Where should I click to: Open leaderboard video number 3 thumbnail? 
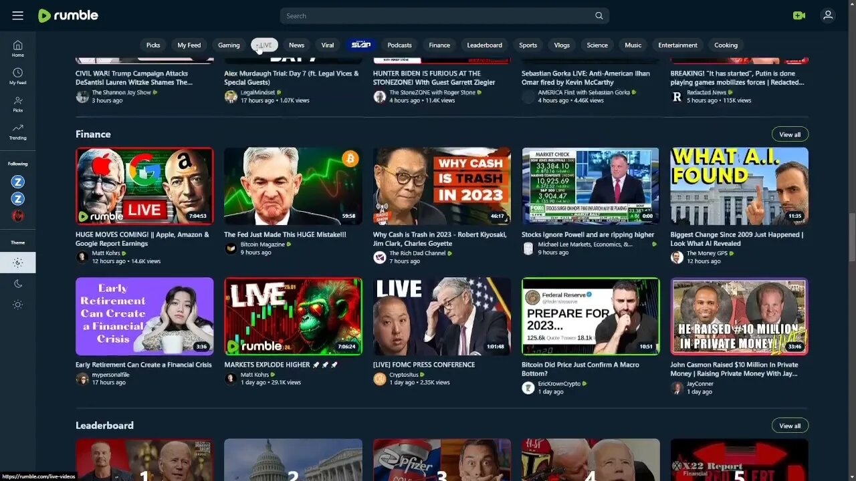[x=442, y=460]
